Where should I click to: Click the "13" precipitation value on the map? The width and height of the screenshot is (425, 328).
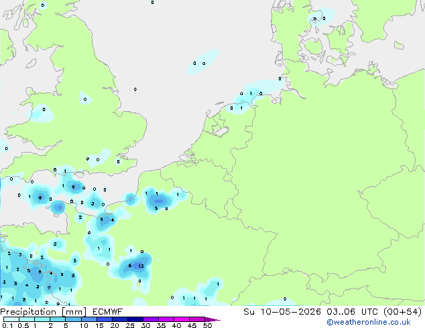[141, 266]
